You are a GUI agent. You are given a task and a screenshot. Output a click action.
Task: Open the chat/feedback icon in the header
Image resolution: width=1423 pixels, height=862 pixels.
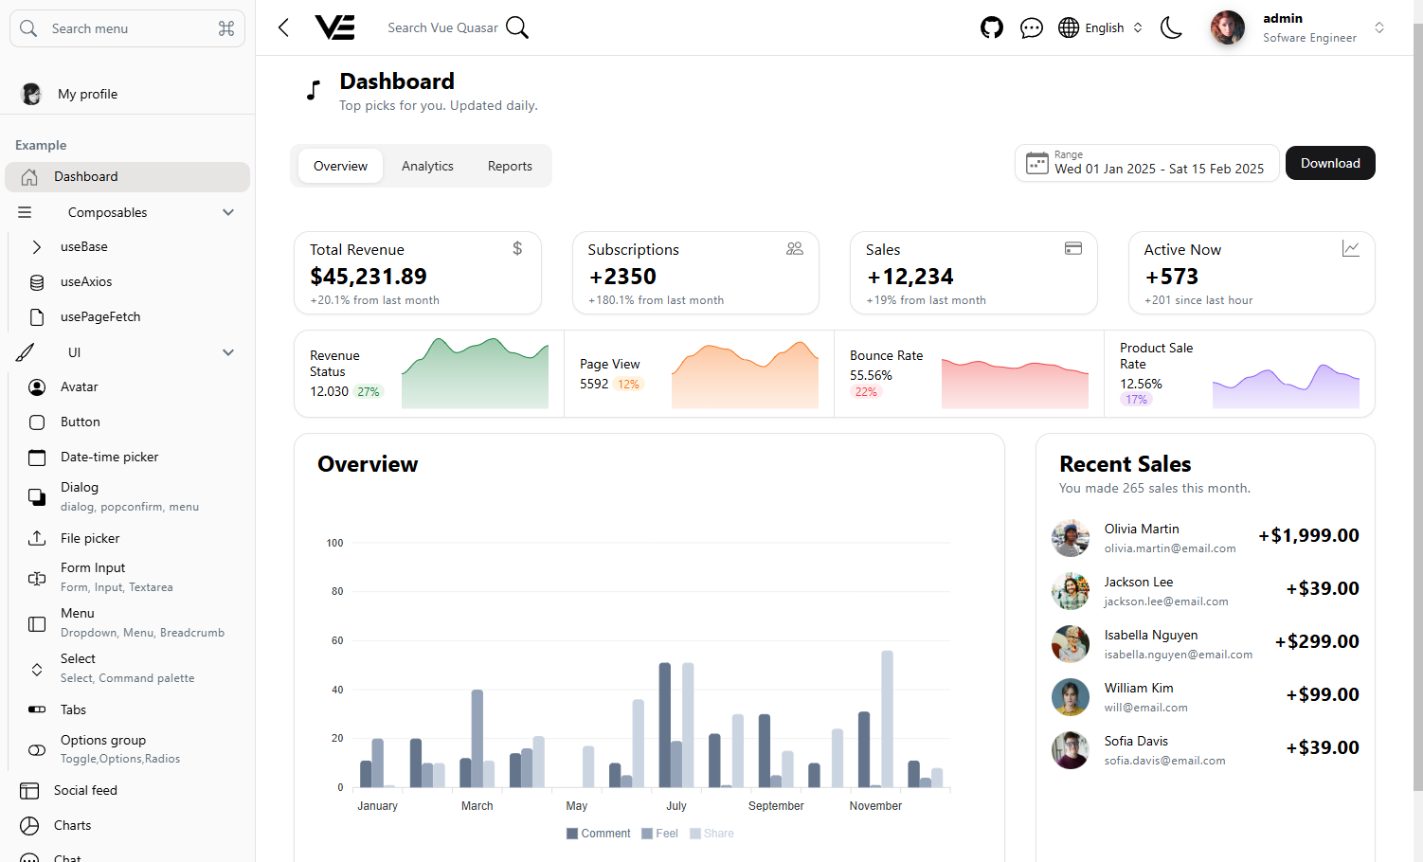pos(1032,27)
